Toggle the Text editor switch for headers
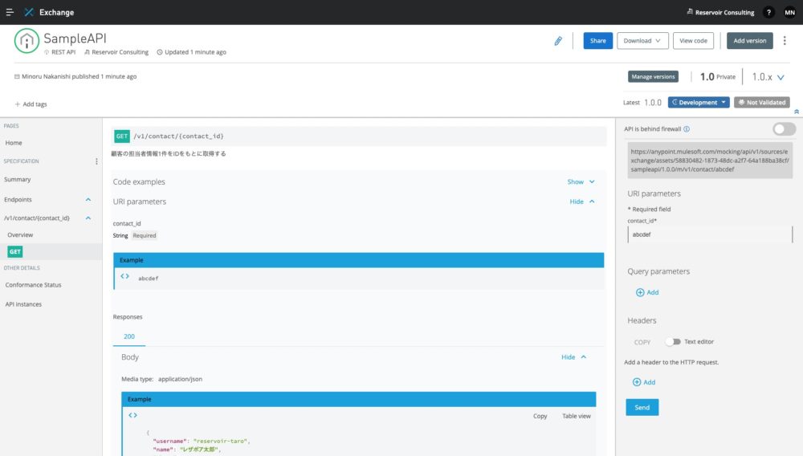The height and width of the screenshot is (456, 803). click(673, 341)
